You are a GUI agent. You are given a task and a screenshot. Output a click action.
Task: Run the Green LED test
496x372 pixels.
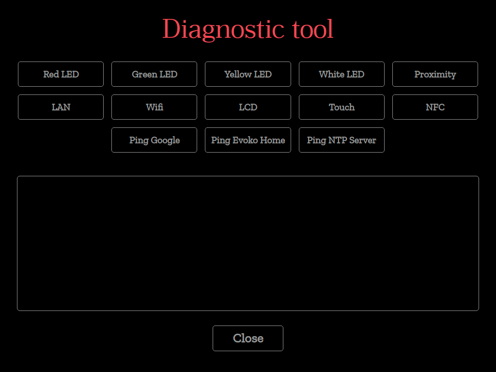154,74
